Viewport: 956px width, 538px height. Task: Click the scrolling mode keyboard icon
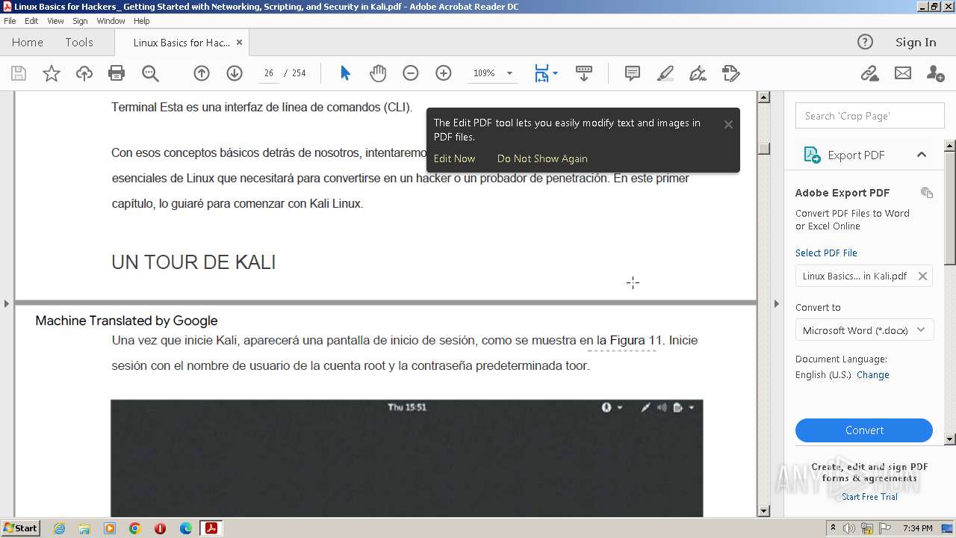pyautogui.click(x=584, y=73)
